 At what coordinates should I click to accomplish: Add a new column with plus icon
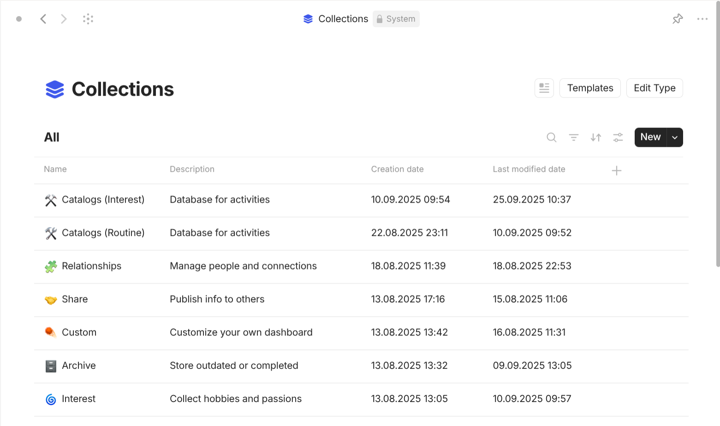[616, 171]
